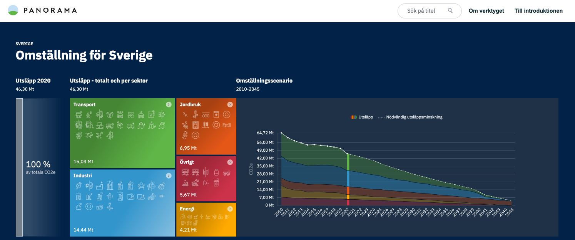Viewport: 575px width, 240px height.
Task: Select the walking pedestrian icon in Transport
Action: click(x=89, y=115)
